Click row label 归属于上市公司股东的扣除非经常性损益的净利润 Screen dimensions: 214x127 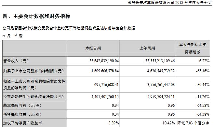pos(34,84)
